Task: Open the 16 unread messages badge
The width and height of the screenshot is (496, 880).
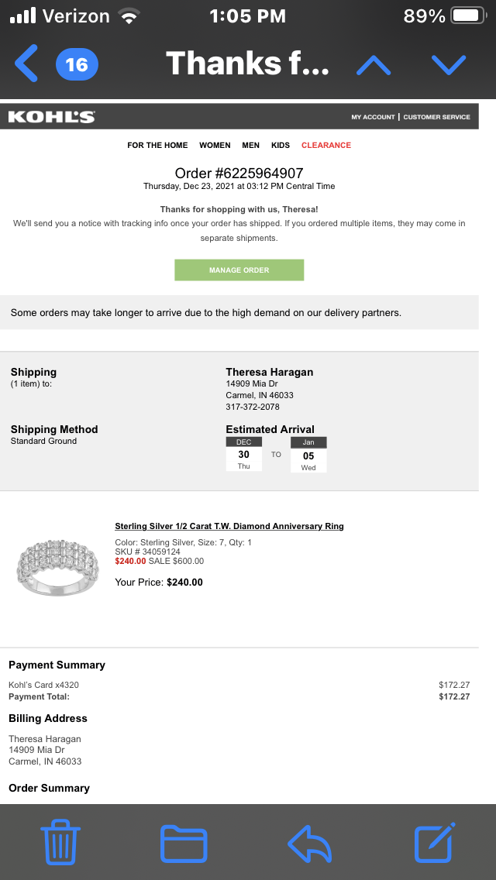Action: click(x=76, y=64)
